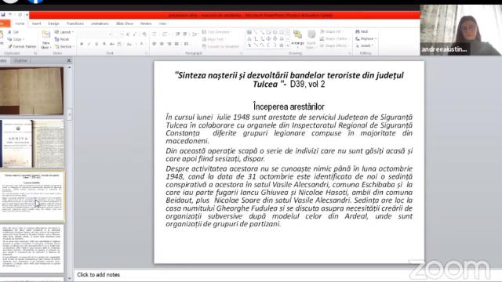502x282 pixels.
Task: Open the Replace dropdown menu
Action: (x=366, y=38)
